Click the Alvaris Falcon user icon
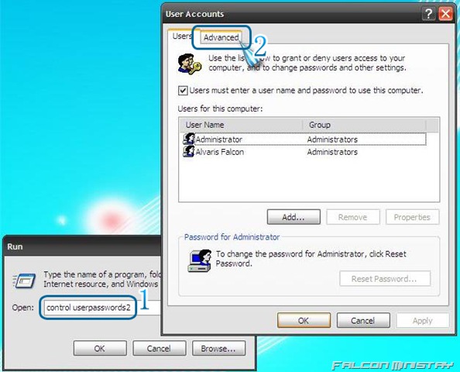Viewport: 460px width, 372px height. tap(189, 151)
